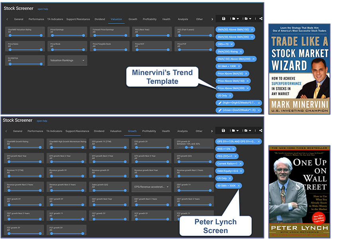Open the Profitability tab in the lower screener
Image resolution: width=359 pixels, height=239 pixels.
pos(149,131)
